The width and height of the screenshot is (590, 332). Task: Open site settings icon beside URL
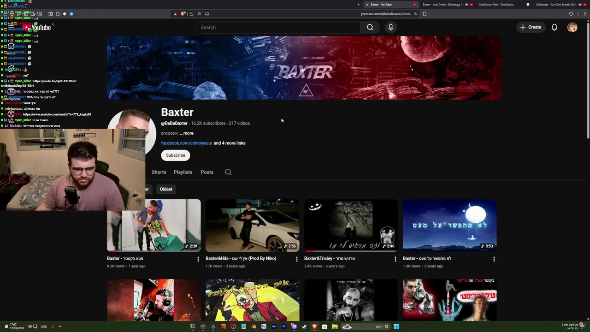[x=415, y=14]
